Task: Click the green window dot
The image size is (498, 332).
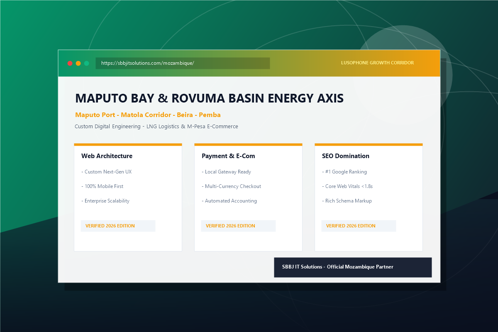Action: click(87, 63)
